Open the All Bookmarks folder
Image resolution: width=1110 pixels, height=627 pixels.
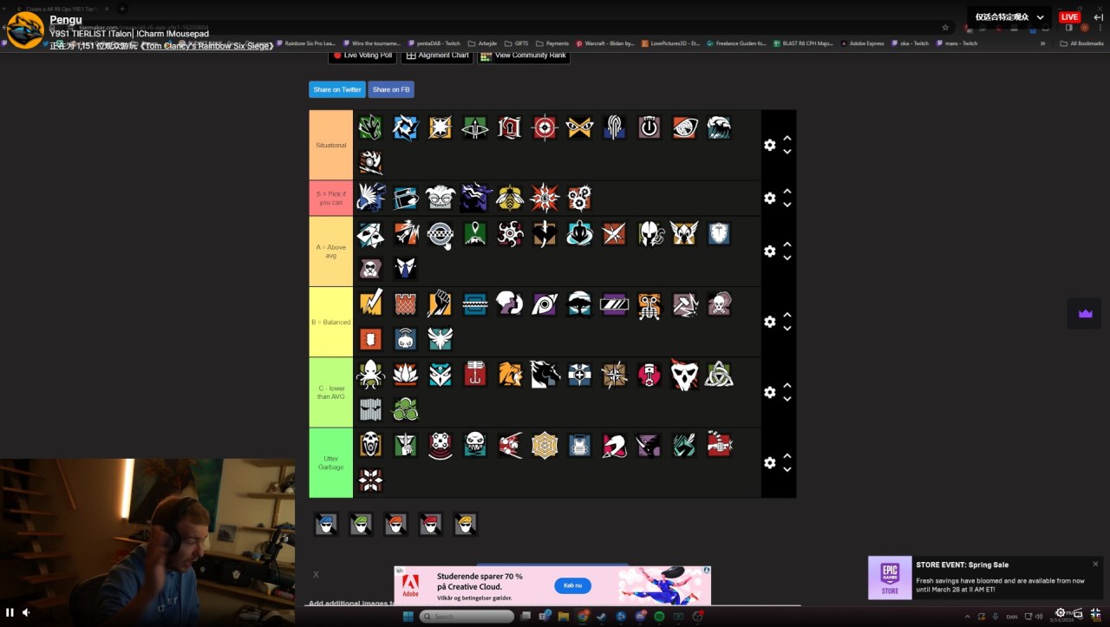[x=1082, y=43]
